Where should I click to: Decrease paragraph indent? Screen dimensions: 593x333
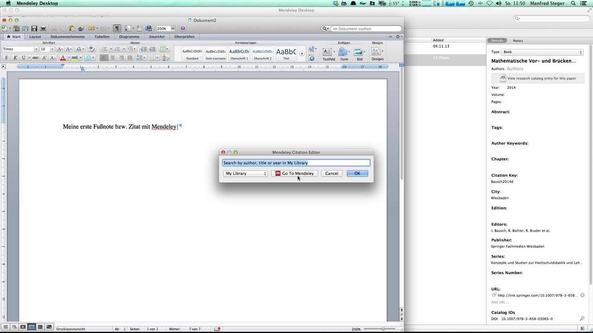(x=143, y=49)
